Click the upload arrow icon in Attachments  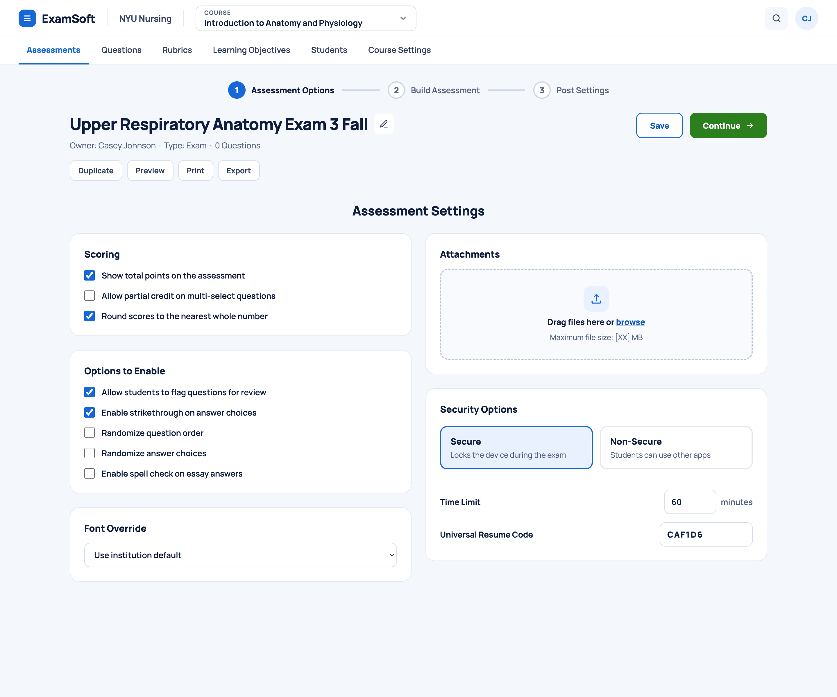[x=596, y=299]
